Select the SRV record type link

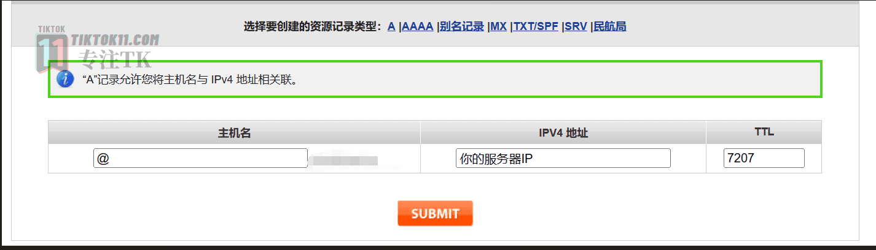click(576, 26)
